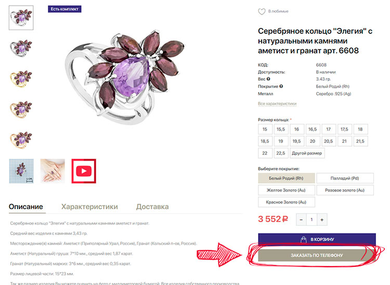The height and width of the screenshot is (285, 390).
Task: Click the shopping bag cart icon
Action: pos(303,240)
